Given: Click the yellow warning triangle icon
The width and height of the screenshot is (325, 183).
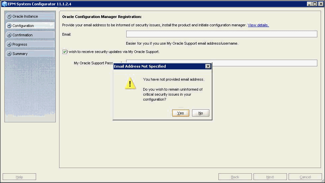Looking at the screenshot, I should click(x=130, y=83).
